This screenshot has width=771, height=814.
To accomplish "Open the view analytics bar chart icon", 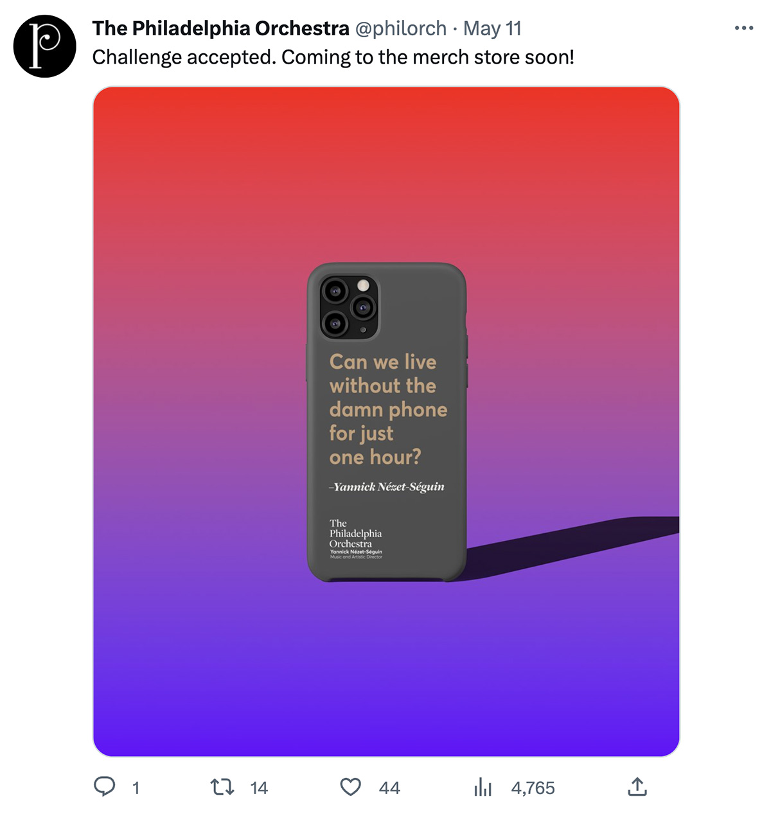I will (x=483, y=787).
